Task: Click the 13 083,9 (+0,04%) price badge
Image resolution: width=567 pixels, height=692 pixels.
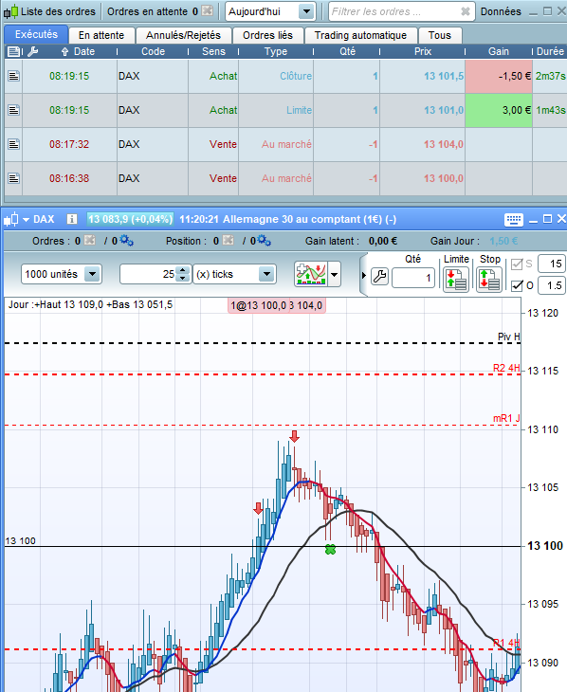Action: coord(130,219)
